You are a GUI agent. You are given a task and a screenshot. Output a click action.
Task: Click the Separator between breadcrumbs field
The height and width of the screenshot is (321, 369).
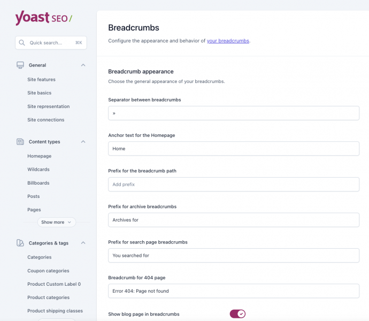[x=234, y=113]
